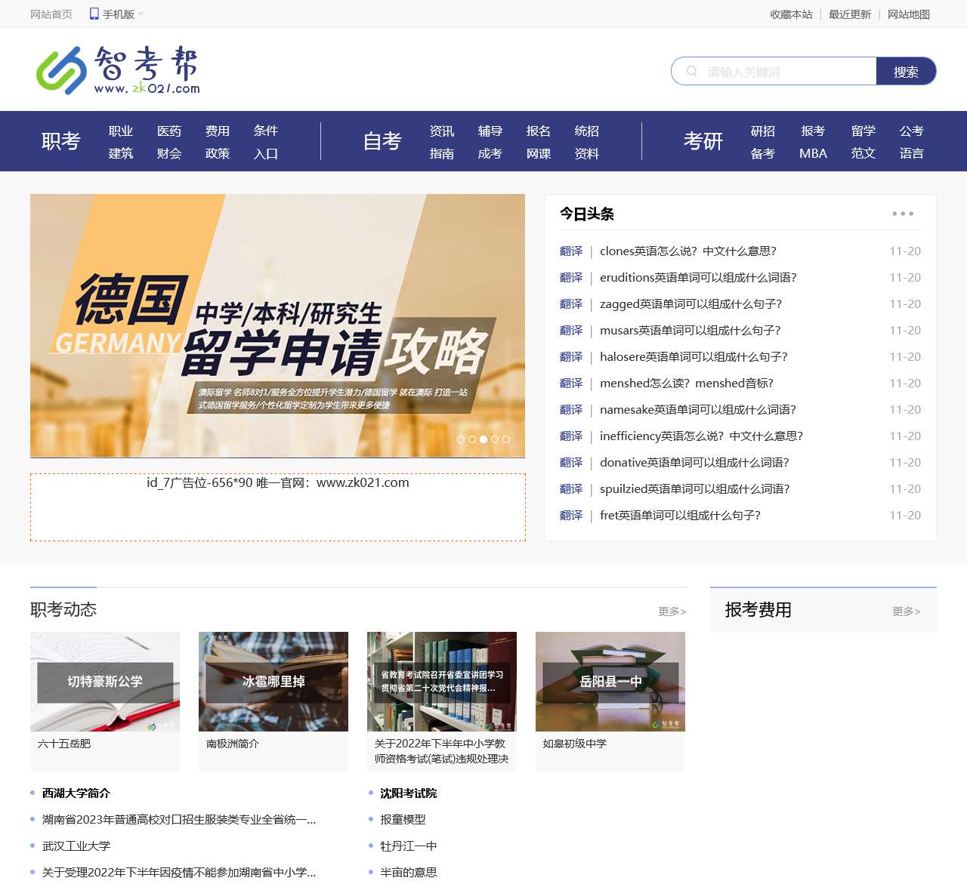Click 翻译 beside the fret英语单词 entry
The image size is (967, 881).
pos(570,515)
